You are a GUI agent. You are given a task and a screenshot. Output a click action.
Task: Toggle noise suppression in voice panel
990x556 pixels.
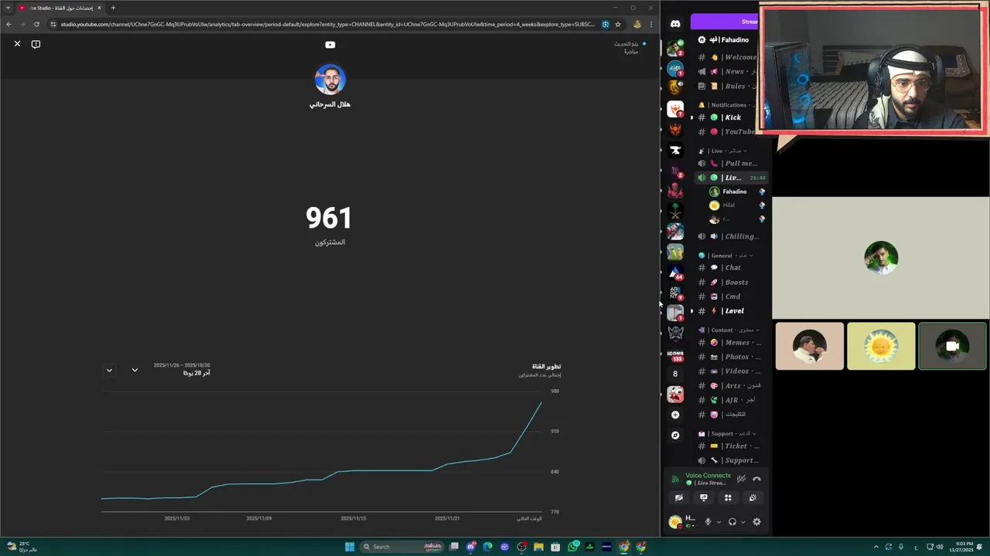(x=741, y=479)
